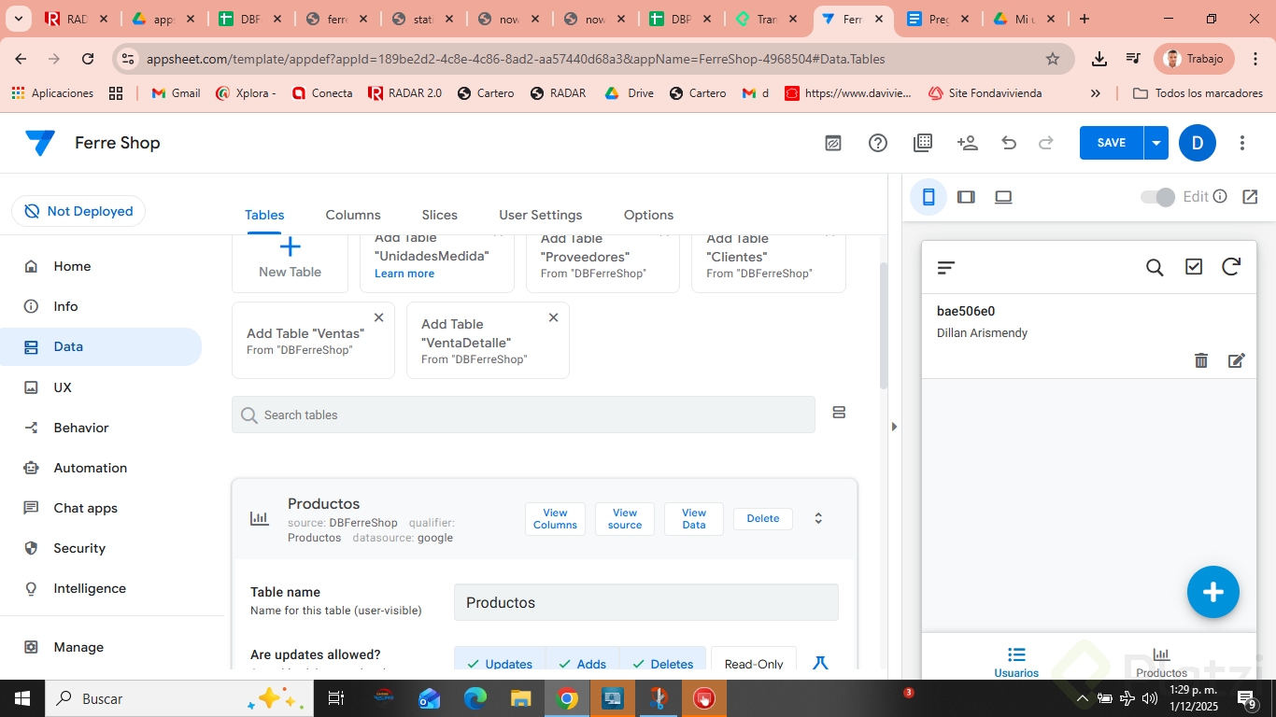Screen dimensions: 1276x717
Task: Click the Chrome address bar
Action: 593,59
